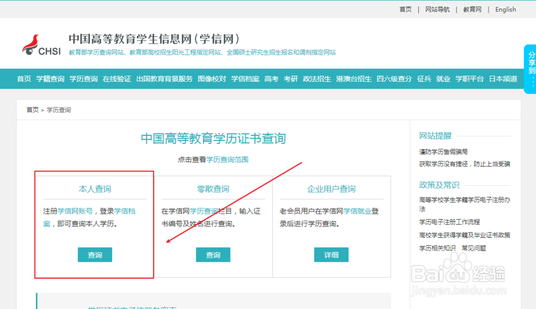Open 考研 menu item
The width and height of the screenshot is (536, 309).
(x=291, y=79)
